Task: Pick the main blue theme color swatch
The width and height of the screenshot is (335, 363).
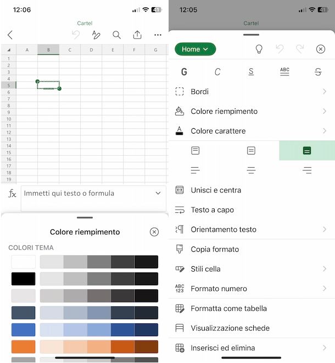Action: click(24, 329)
